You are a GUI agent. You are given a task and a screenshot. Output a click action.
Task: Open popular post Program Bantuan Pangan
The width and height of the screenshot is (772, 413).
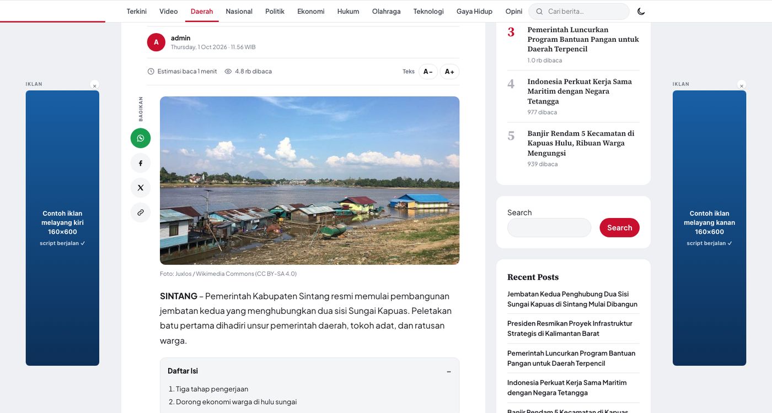tap(583, 40)
